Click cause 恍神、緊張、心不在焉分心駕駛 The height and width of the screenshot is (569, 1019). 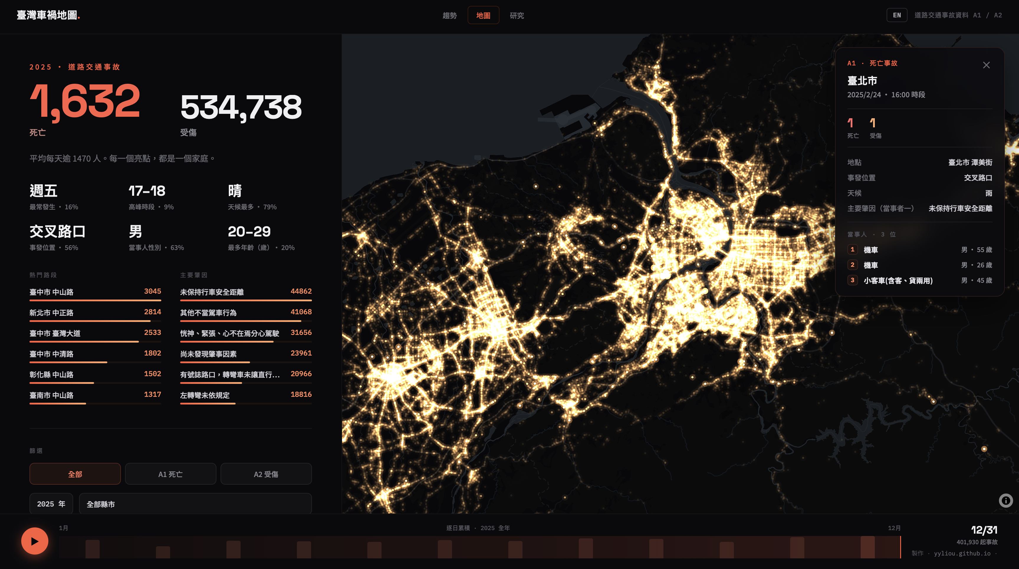click(x=246, y=335)
